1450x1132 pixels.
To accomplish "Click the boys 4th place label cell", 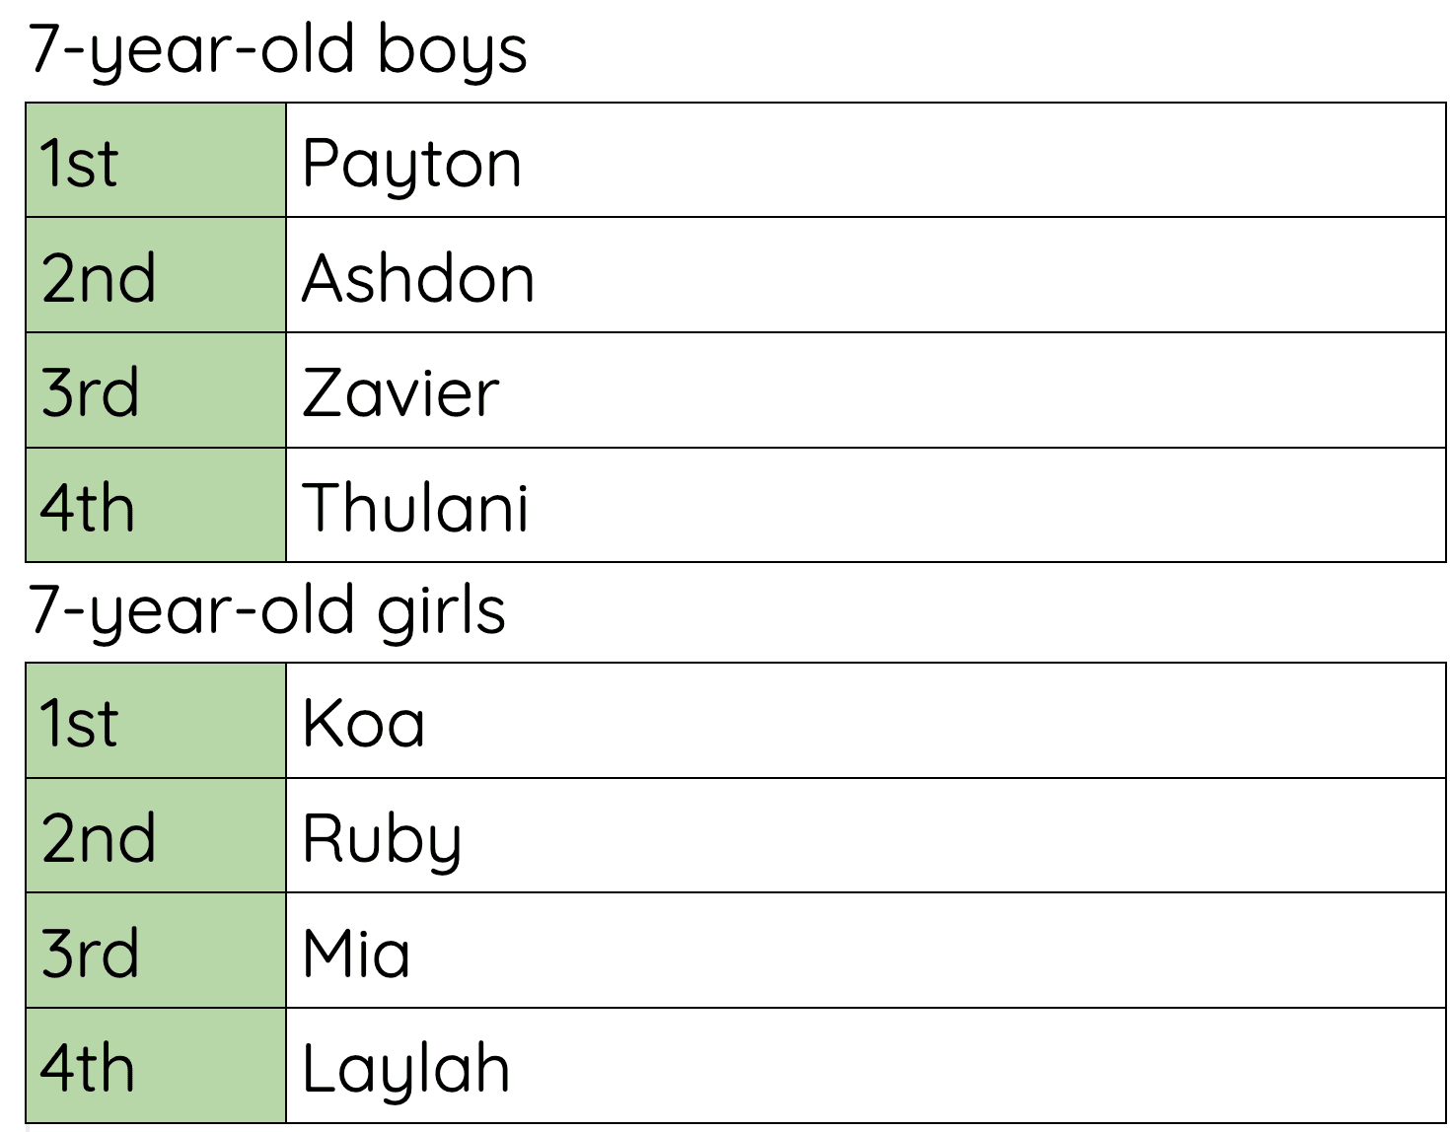I will [156, 505].
